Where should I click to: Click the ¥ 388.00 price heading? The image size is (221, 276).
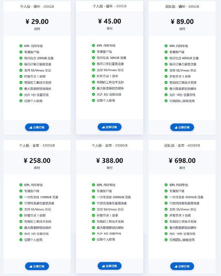pos(109,160)
